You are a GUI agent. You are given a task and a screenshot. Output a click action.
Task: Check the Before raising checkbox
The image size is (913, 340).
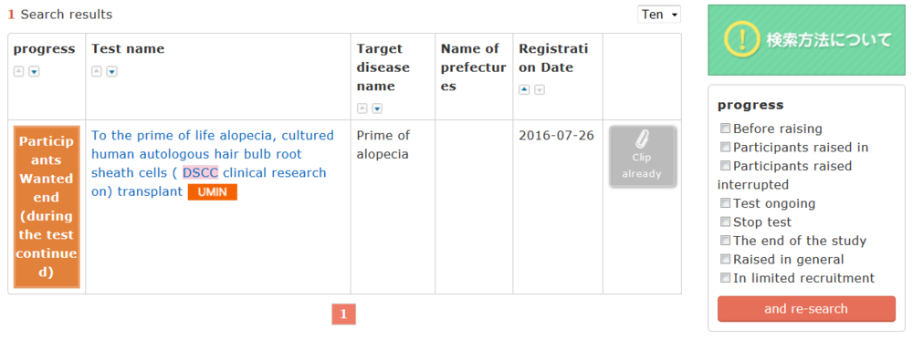[725, 129]
